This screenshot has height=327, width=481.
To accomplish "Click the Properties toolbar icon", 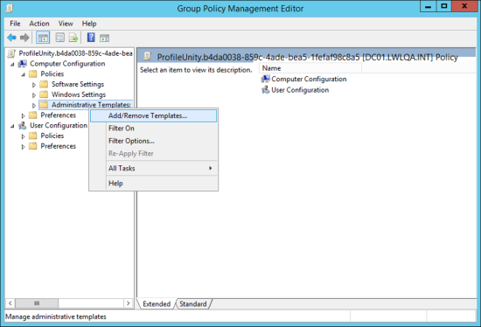I will [x=59, y=38].
